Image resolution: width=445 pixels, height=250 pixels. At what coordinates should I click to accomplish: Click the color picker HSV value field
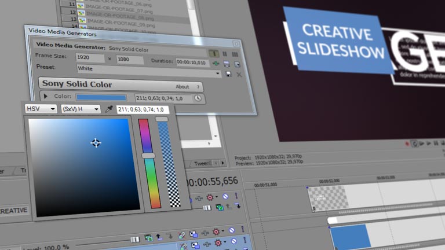click(143, 109)
